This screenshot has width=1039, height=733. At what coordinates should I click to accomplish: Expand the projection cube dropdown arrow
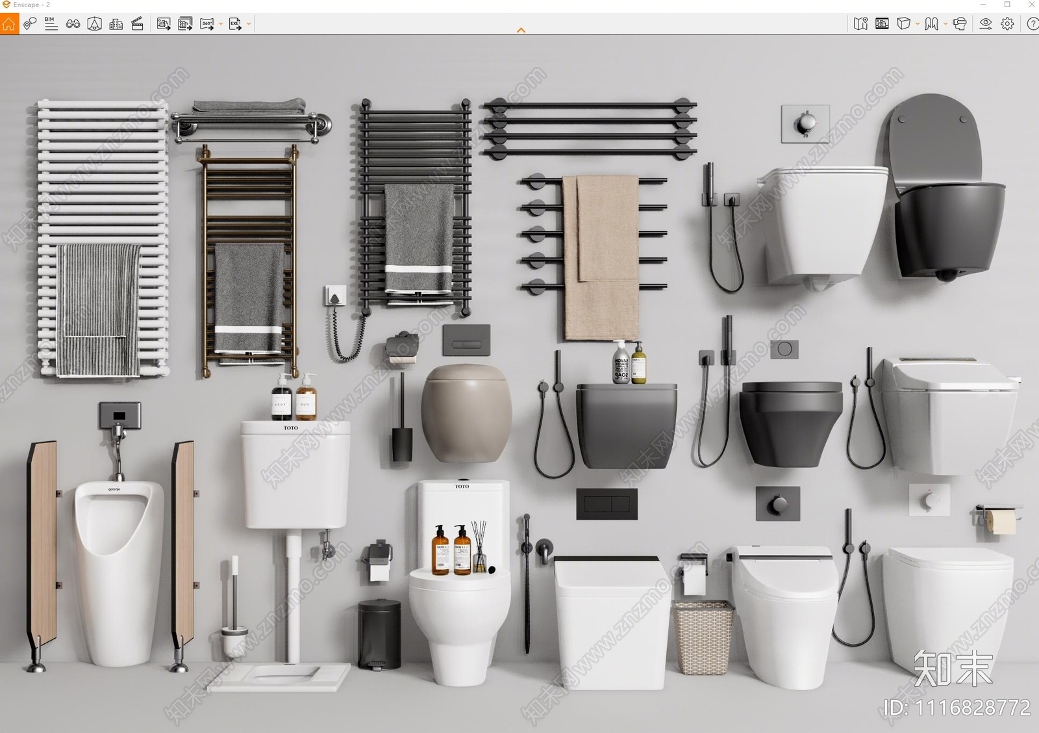[917, 24]
